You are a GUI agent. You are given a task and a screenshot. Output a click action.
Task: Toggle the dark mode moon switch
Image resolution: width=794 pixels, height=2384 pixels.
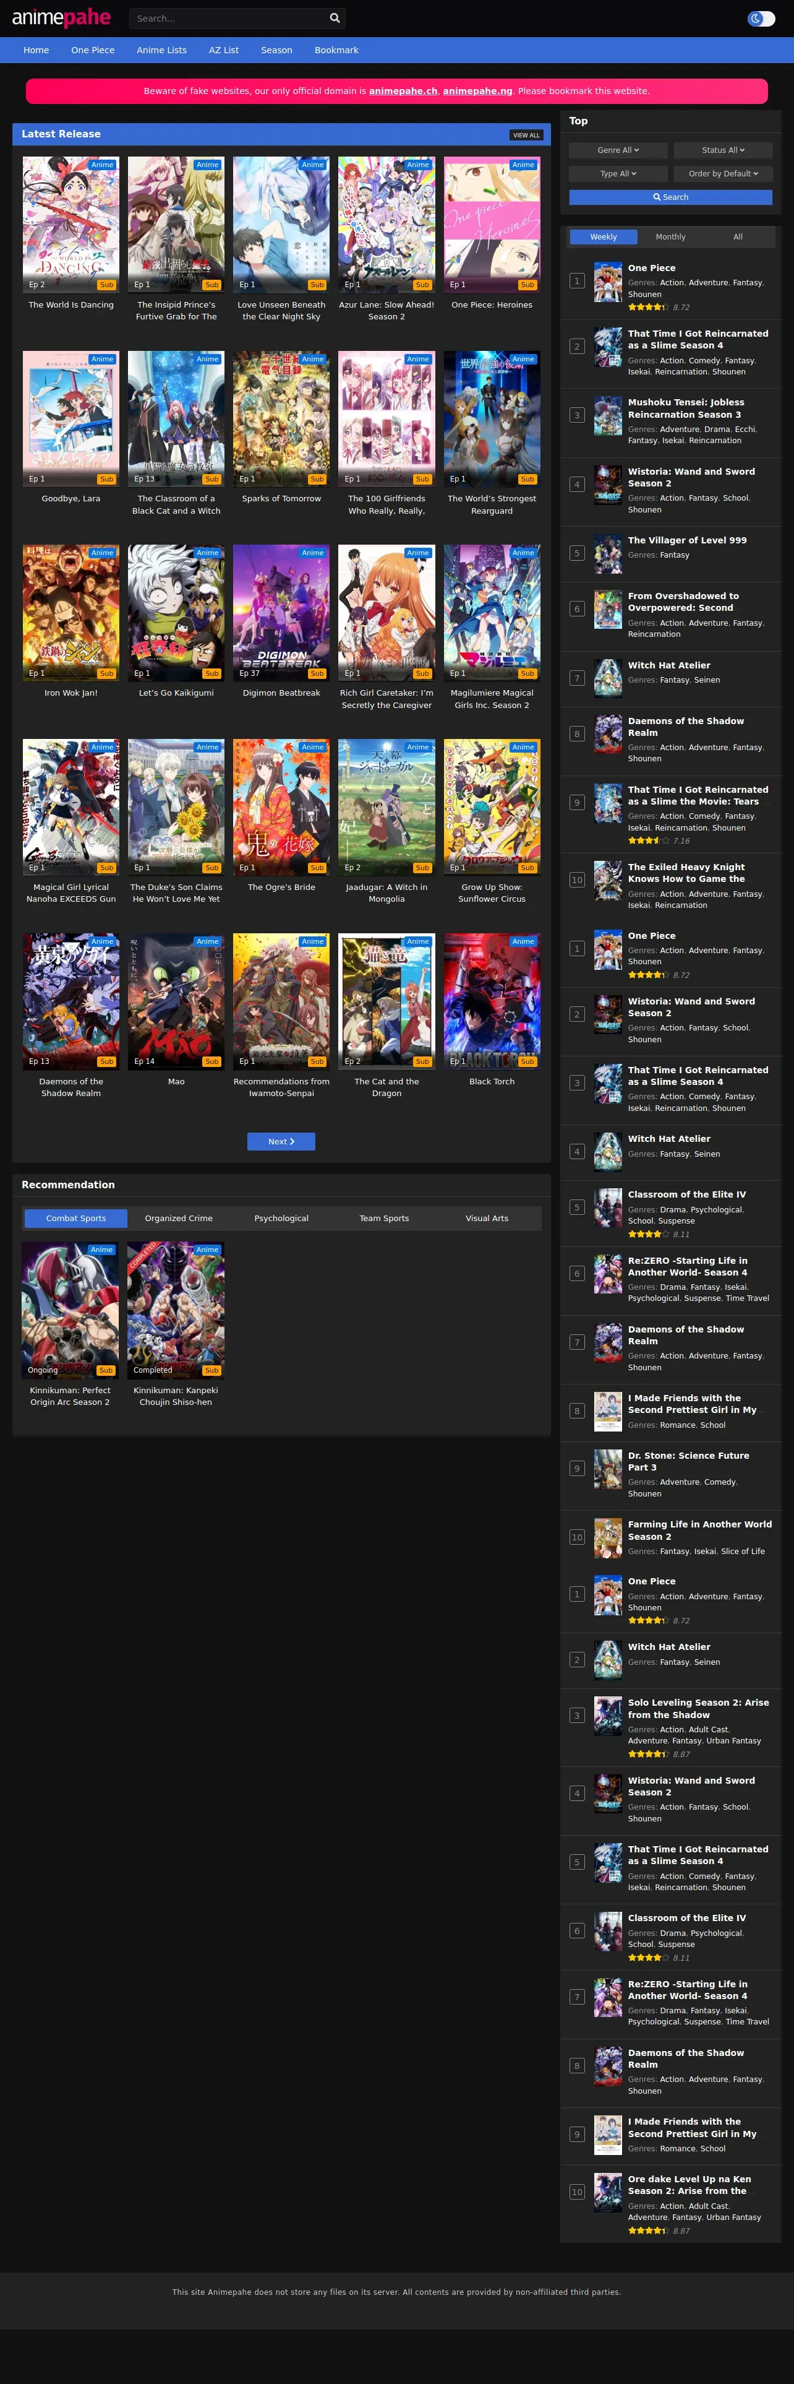coord(761,19)
